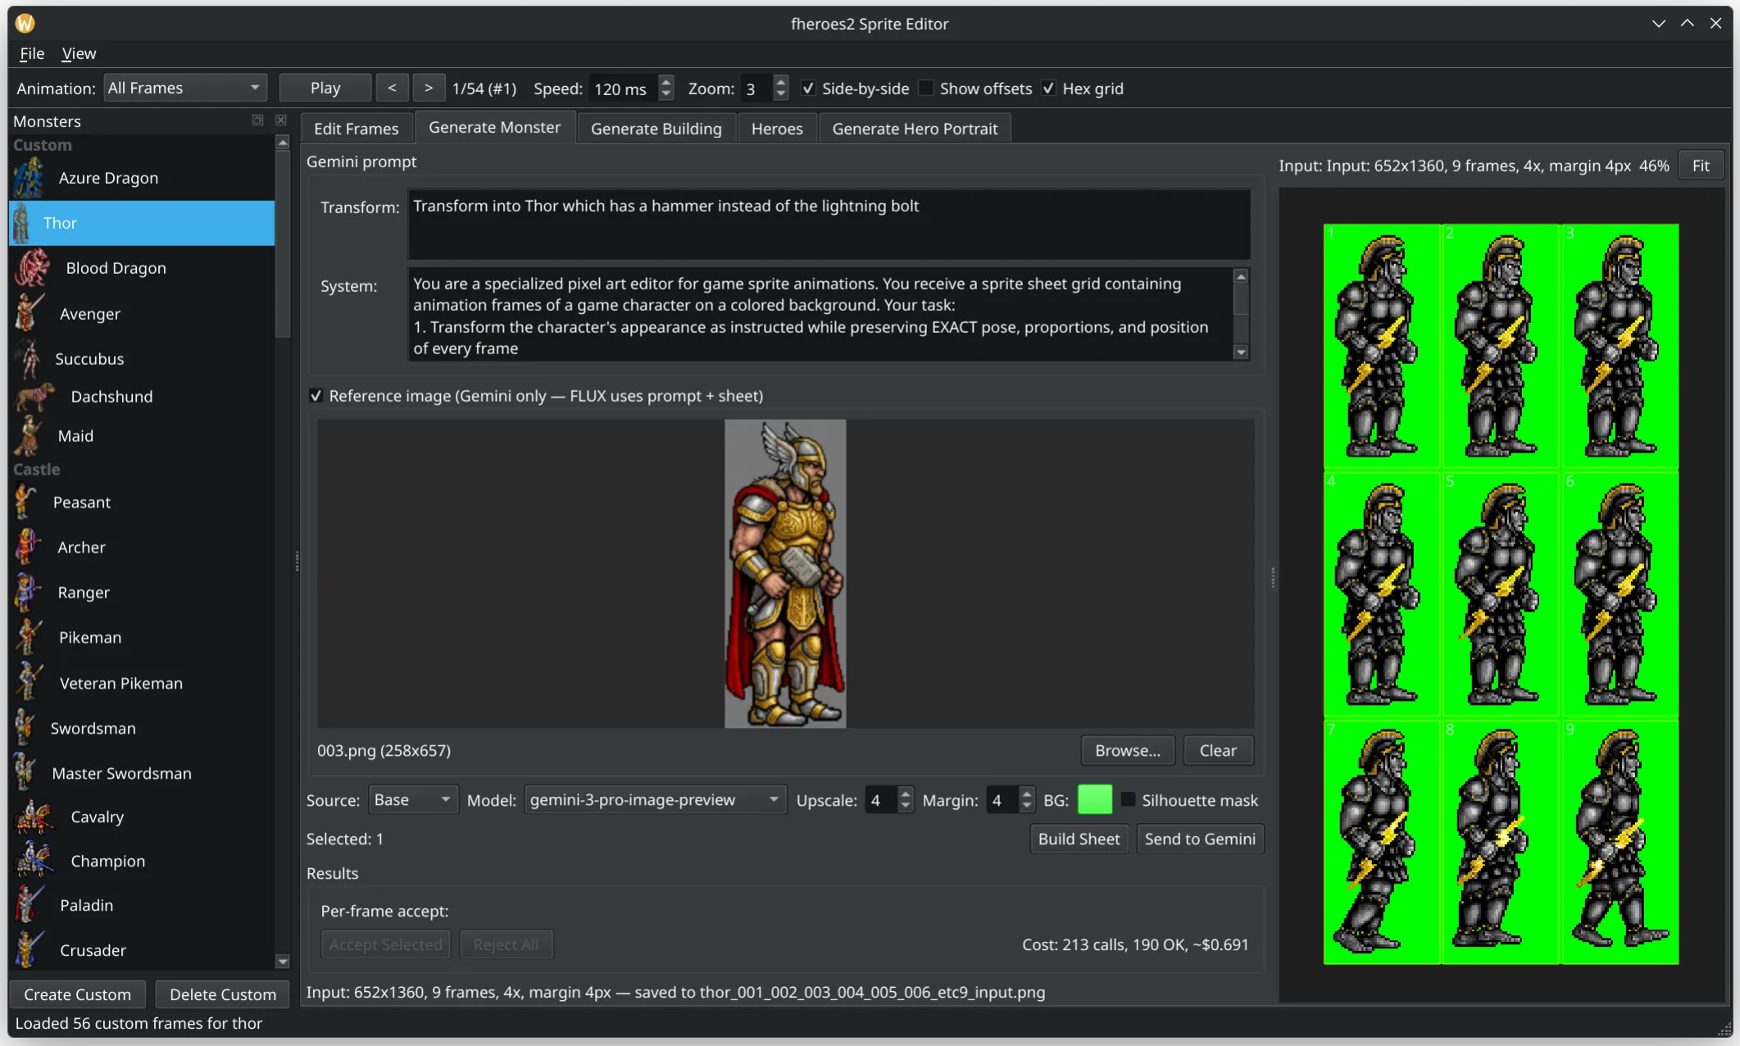Increase the Speed value with up arrow

point(666,81)
